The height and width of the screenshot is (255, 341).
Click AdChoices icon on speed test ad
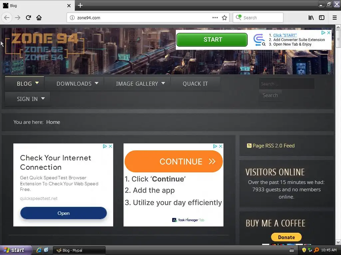[x=105, y=146]
